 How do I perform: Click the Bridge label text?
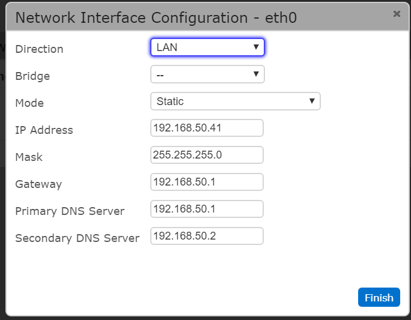click(x=32, y=76)
